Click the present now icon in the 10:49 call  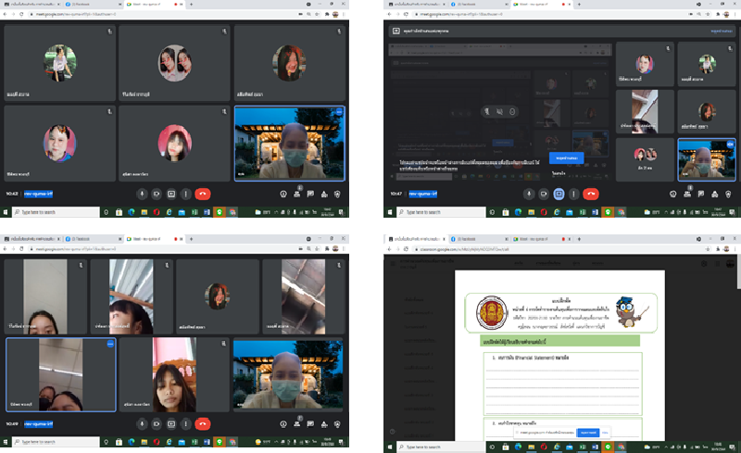(171, 424)
